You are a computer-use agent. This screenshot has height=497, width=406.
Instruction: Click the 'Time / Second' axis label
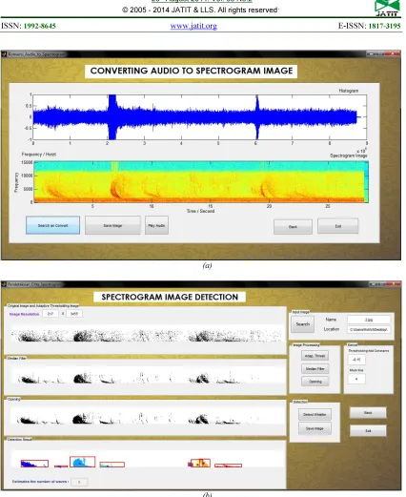pyautogui.click(x=200, y=211)
